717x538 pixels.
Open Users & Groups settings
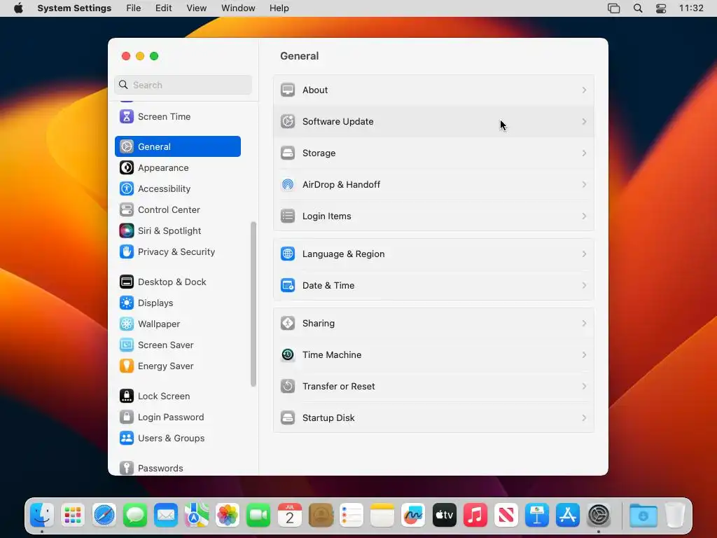coord(177,439)
